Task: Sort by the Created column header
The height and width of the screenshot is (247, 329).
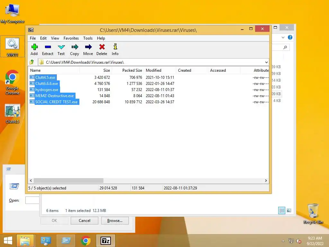Action: coord(192,70)
